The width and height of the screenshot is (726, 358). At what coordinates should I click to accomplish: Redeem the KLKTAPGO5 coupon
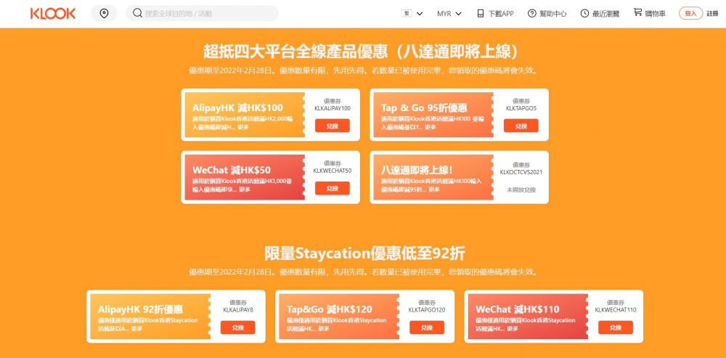tap(521, 126)
